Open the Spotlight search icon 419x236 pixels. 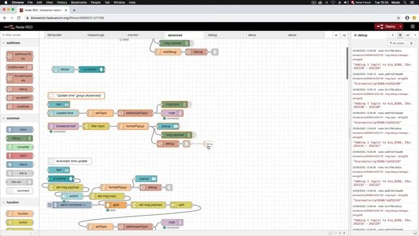pos(405,3)
